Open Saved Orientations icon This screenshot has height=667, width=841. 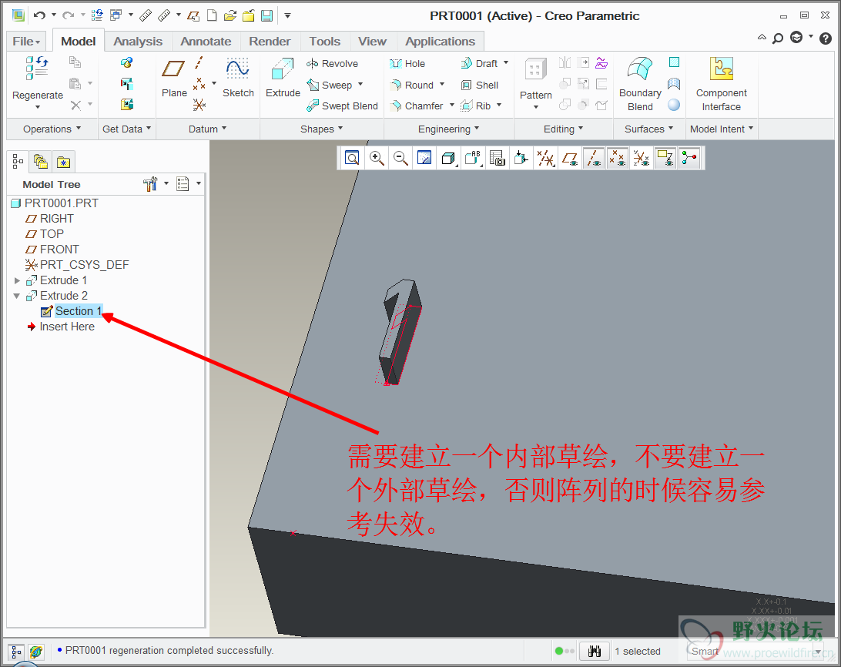473,159
